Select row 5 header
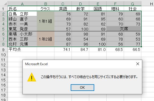This screenshot has height=101, width=154. tap(4, 29)
